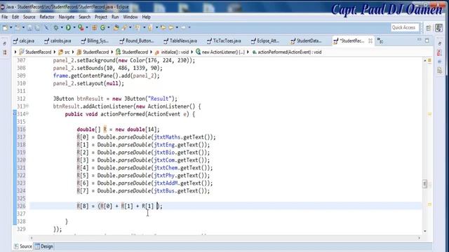Open the External Tools dropdown arrow
The height and width of the screenshot is (252, 449).
click(x=87, y=28)
